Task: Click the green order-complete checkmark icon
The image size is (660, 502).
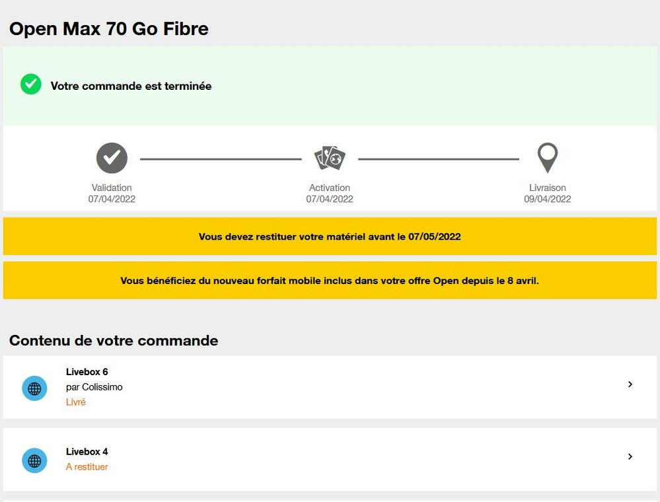Action: [x=30, y=85]
